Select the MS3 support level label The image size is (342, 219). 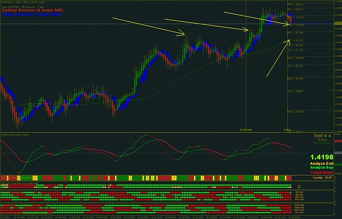pos(295,58)
